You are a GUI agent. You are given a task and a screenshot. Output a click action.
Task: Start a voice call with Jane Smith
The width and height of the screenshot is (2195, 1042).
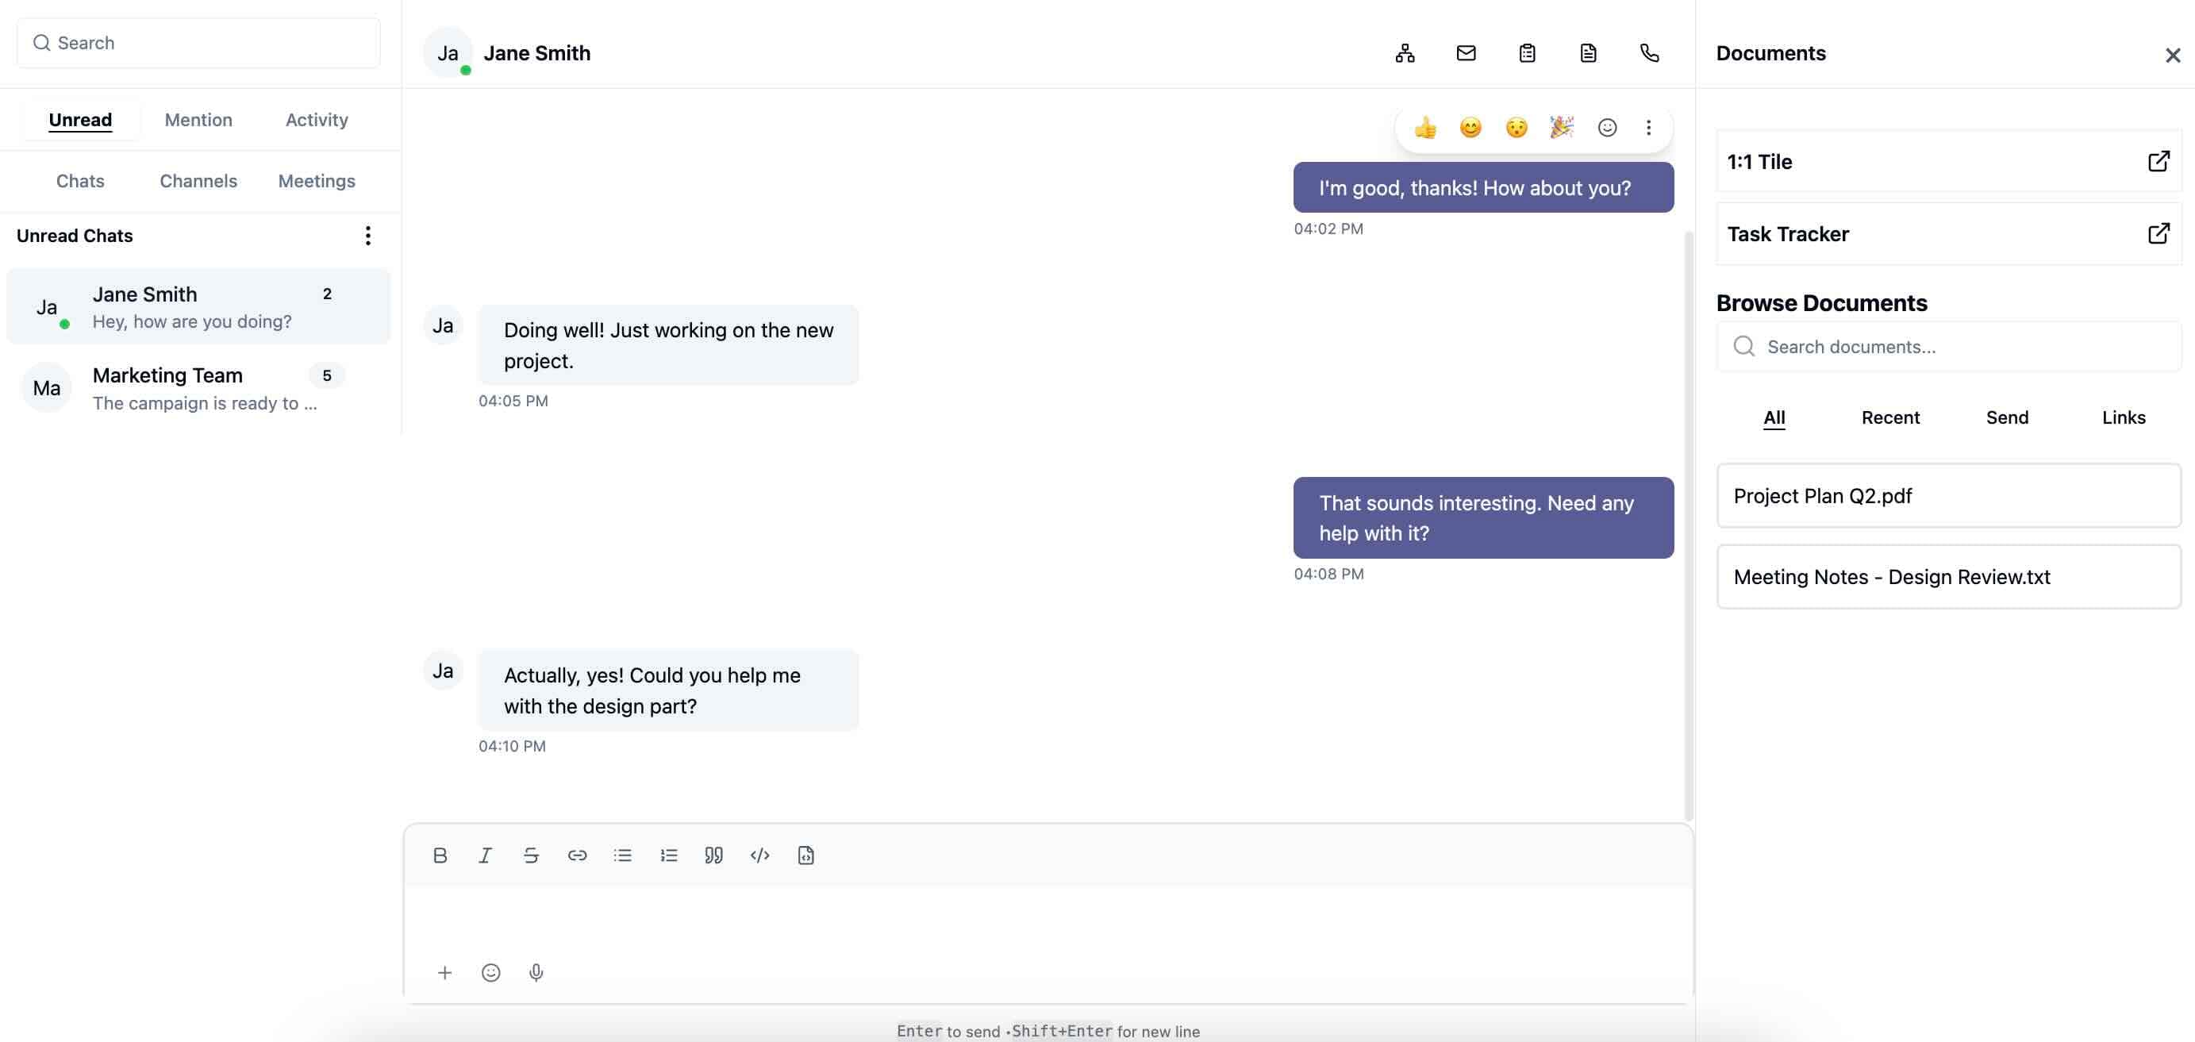1650,53
